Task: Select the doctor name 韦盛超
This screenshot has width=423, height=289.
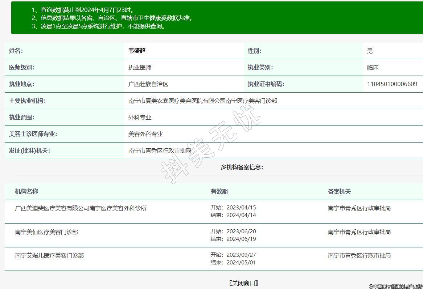Action: click(137, 51)
